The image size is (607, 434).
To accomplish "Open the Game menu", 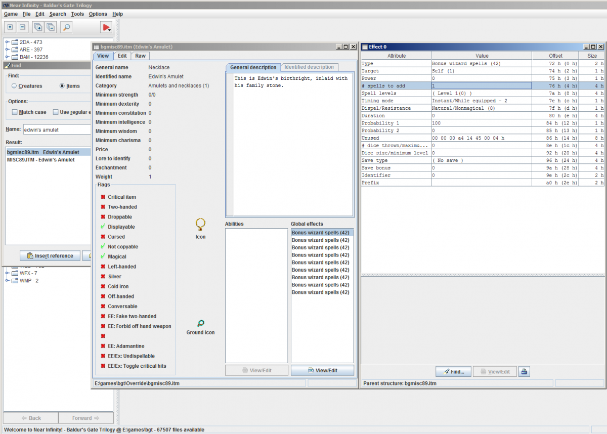I will 11,14.
